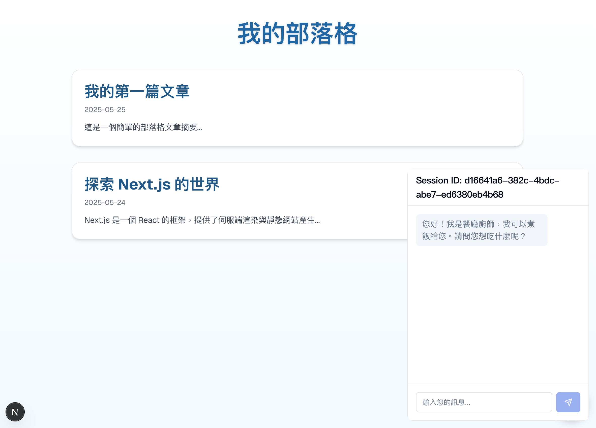
Task: Open the post 探索 Next.js 的世界
Action: pyautogui.click(x=152, y=184)
